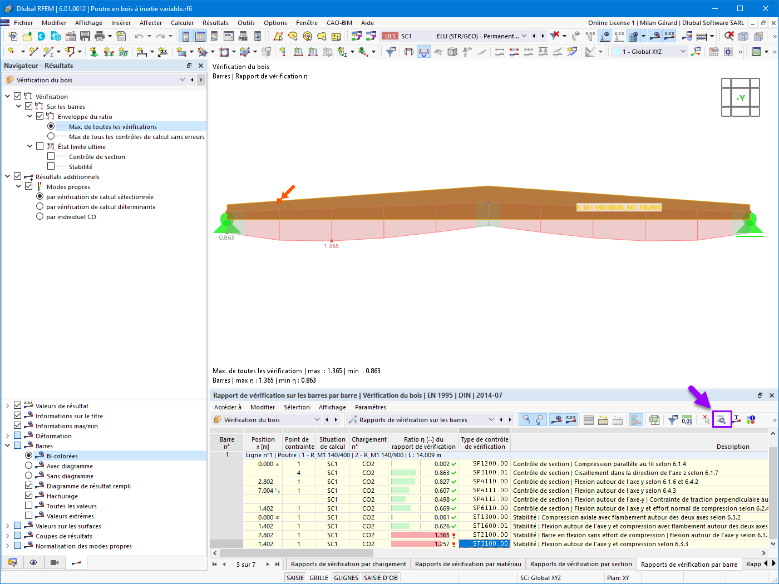The height and width of the screenshot is (584, 779).
Task: Collapse the Résultats additionnels node
Action: (7, 176)
